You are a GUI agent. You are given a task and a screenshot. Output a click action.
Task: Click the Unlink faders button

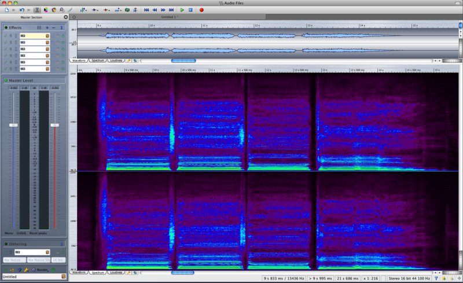click(x=21, y=233)
